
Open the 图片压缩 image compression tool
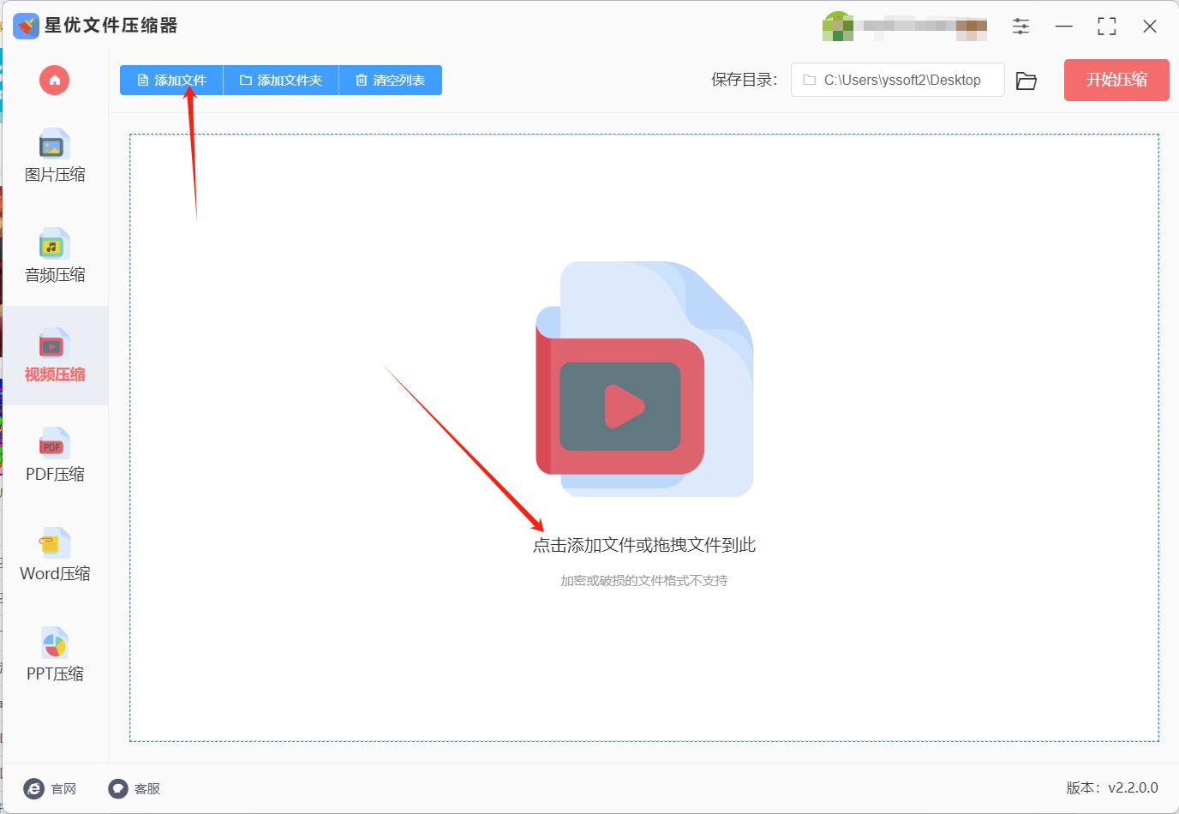(x=55, y=156)
